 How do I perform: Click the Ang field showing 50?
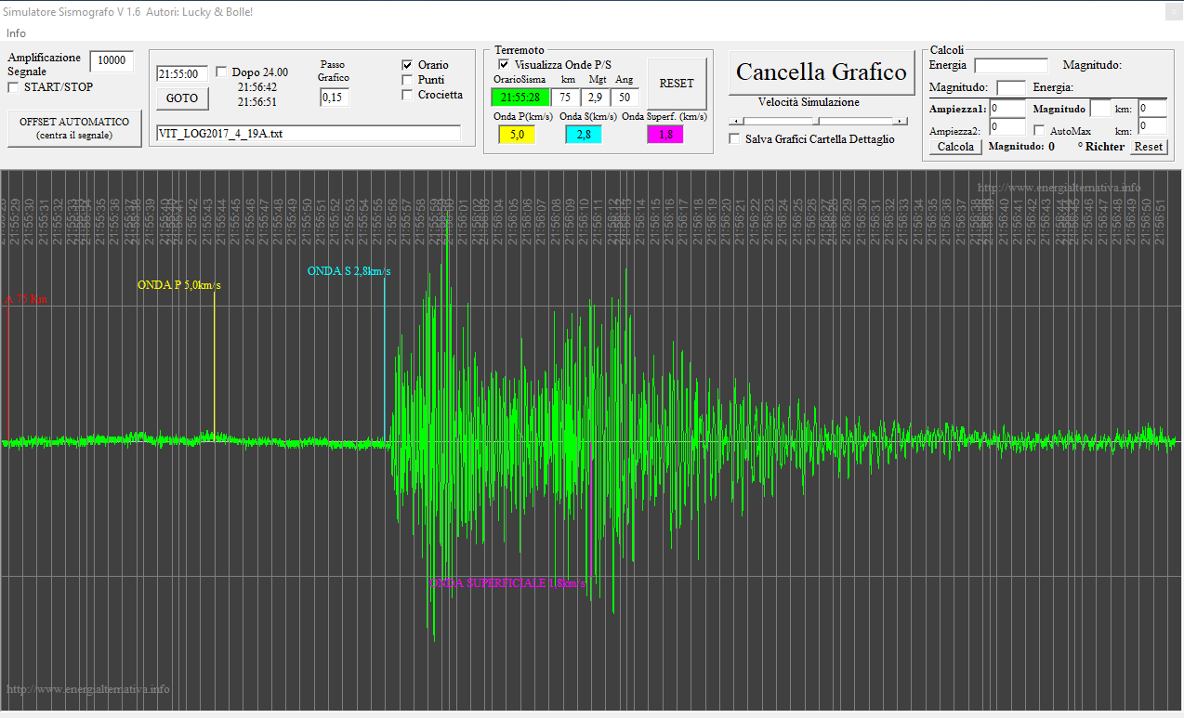click(625, 98)
